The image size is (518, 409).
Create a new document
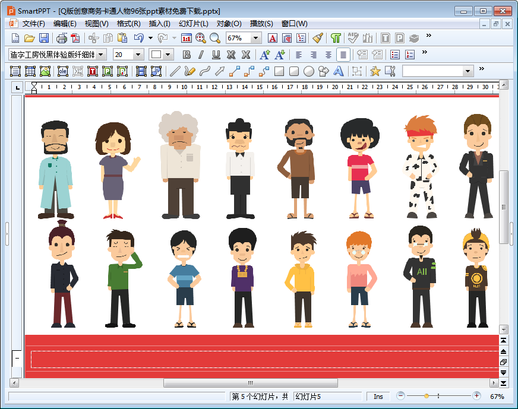[15, 39]
